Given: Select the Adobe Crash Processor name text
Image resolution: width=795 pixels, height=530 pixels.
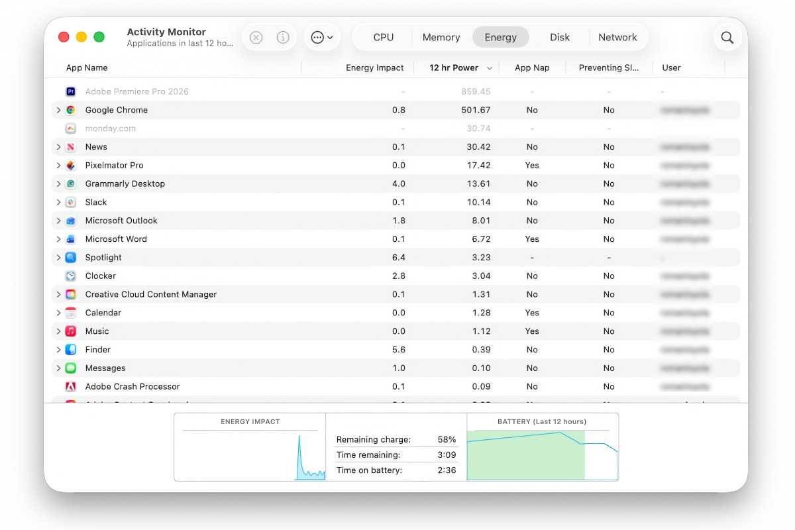Looking at the screenshot, I should (132, 386).
